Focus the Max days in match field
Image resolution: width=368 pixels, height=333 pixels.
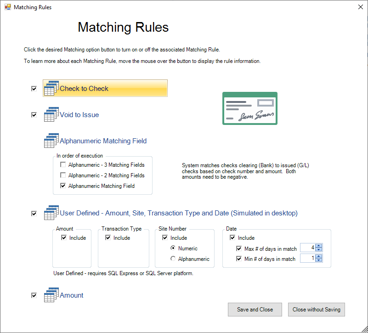click(x=308, y=248)
